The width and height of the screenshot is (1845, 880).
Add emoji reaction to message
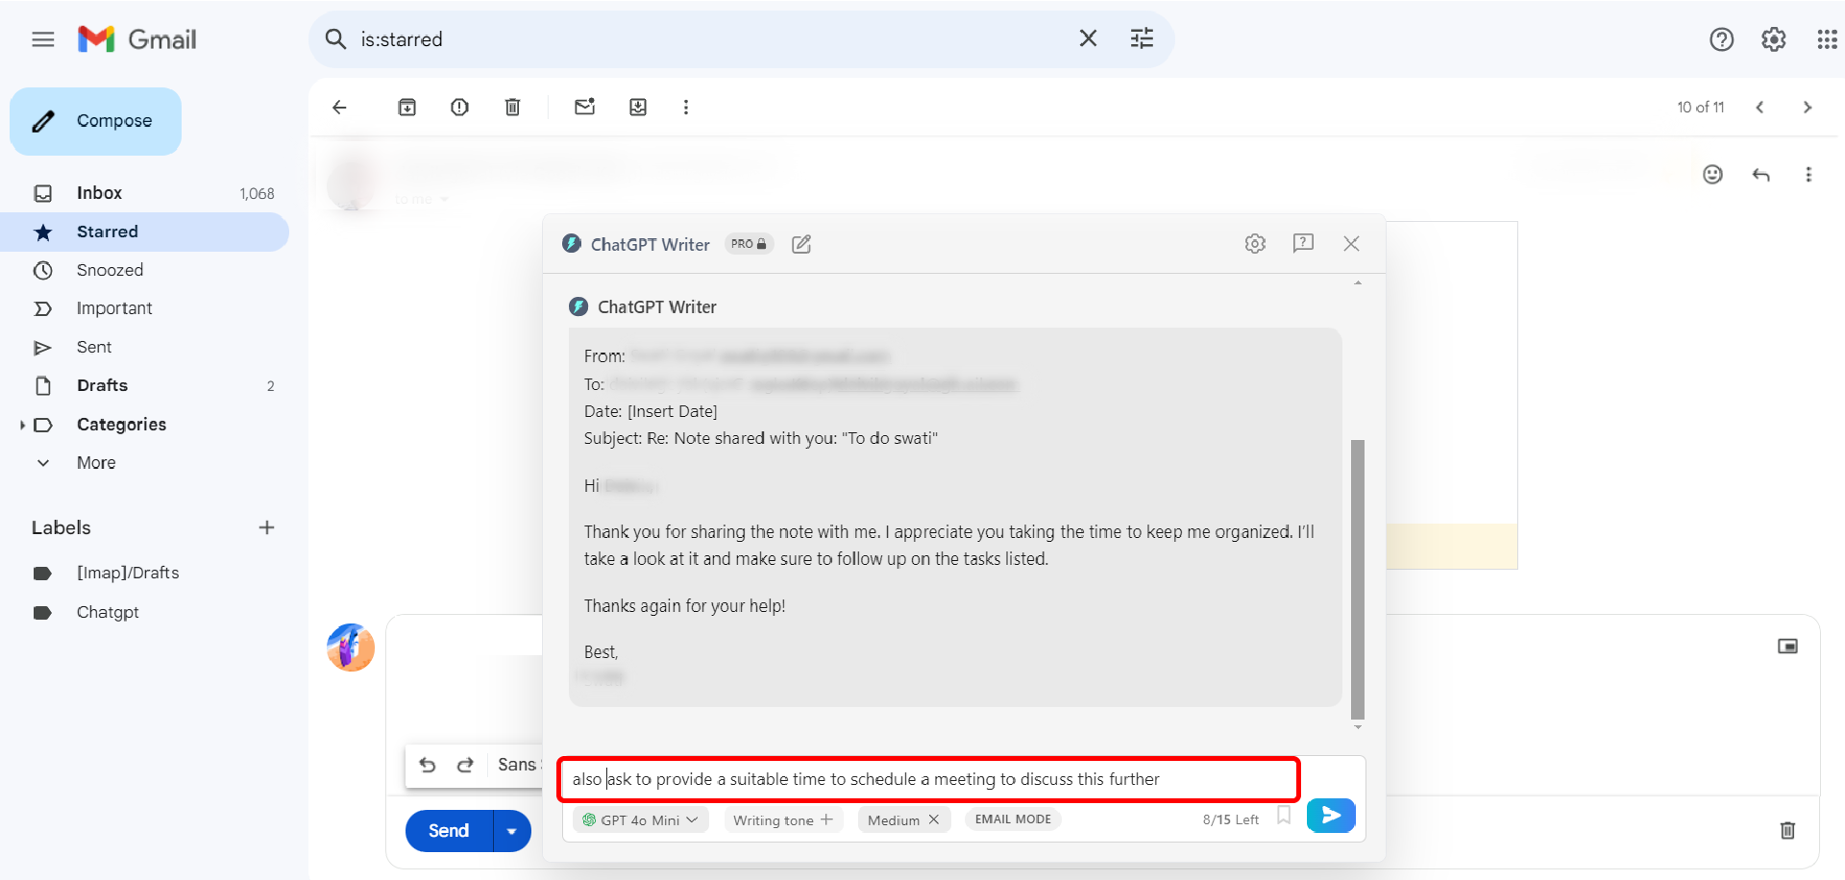tap(1712, 174)
